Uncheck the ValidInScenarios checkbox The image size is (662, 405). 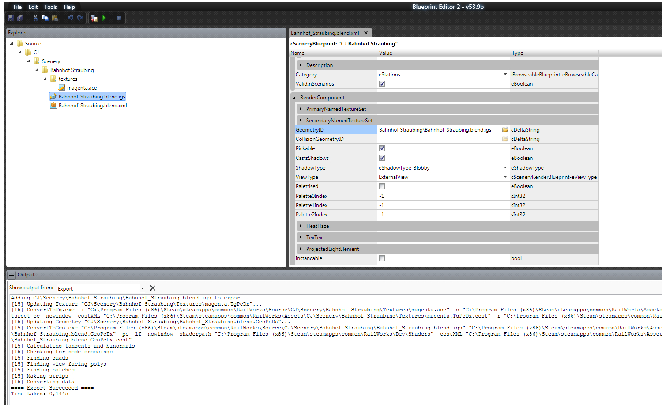382,84
